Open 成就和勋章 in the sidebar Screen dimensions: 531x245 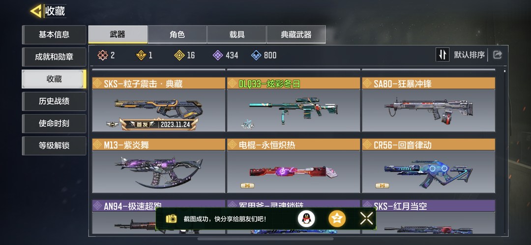[x=54, y=57]
